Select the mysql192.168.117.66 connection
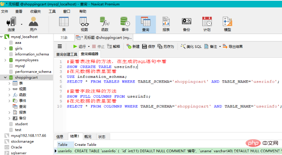This screenshot has width=282, height=155. pyautogui.click(x=28, y=136)
